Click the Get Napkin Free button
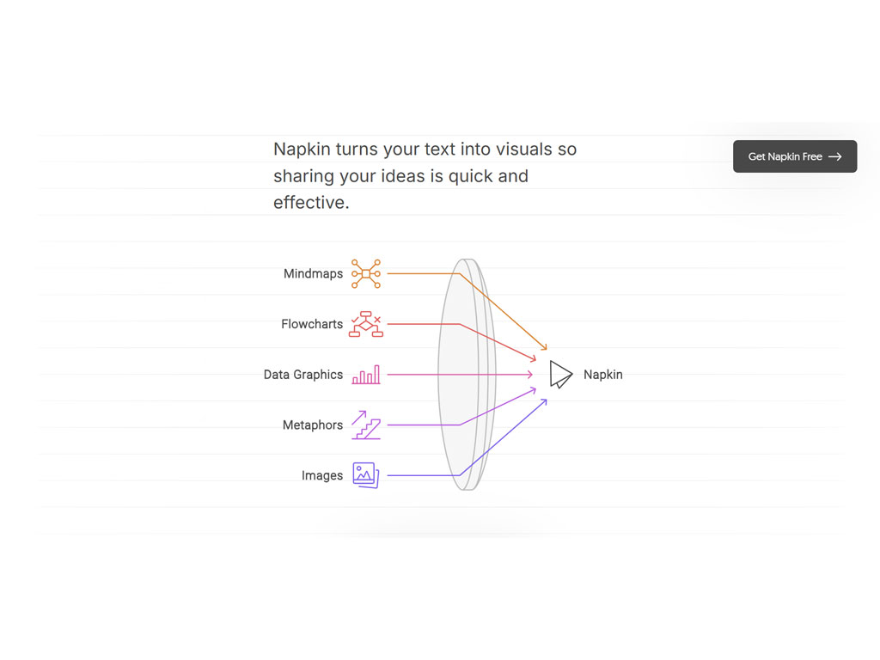This screenshot has height=660, width=880. click(x=795, y=156)
